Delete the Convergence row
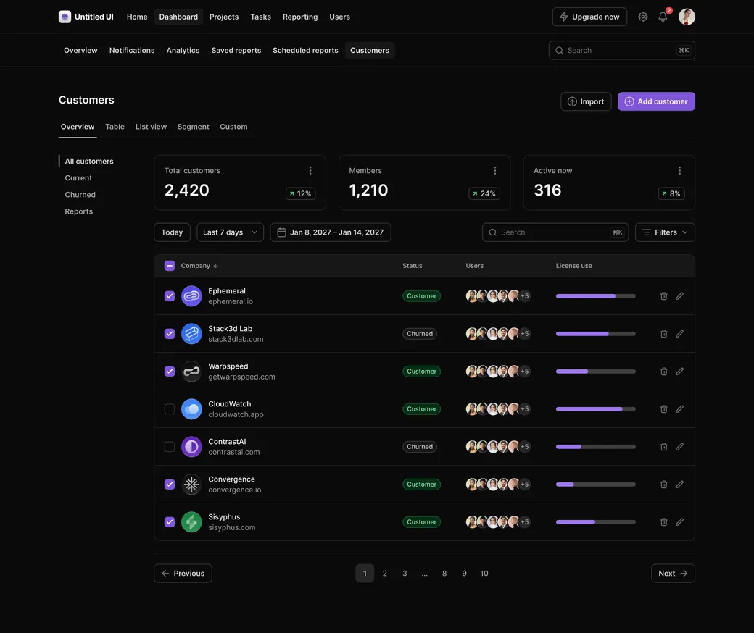The height and width of the screenshot is (633, 754). click(x=663, y=485)
